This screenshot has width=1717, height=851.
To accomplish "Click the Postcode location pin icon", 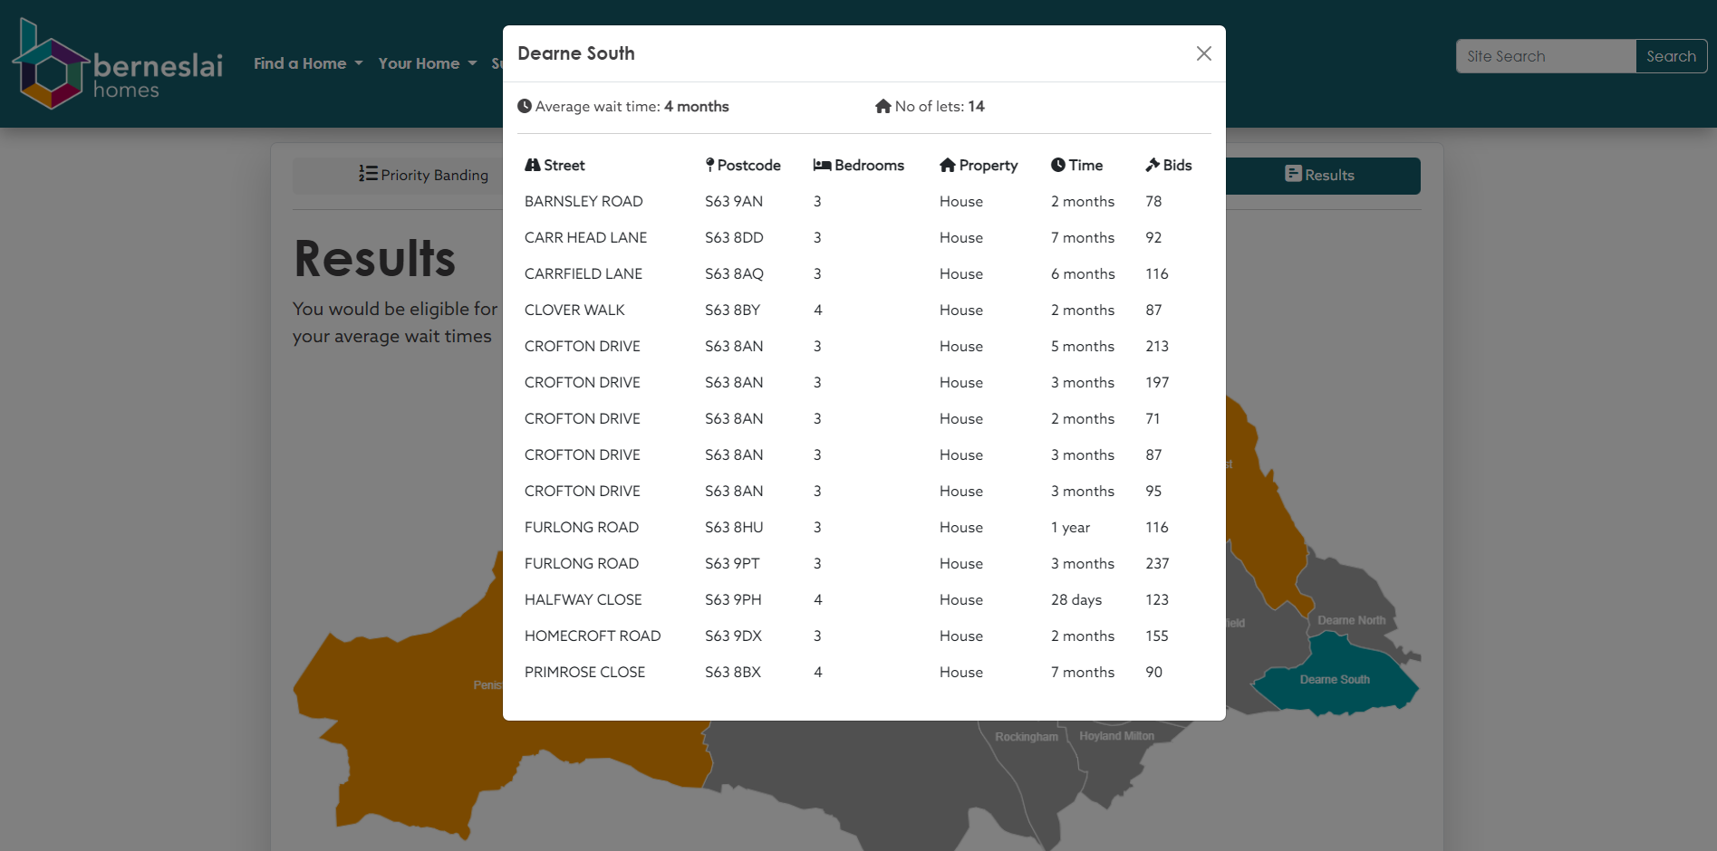I will [x=708, y=165].
